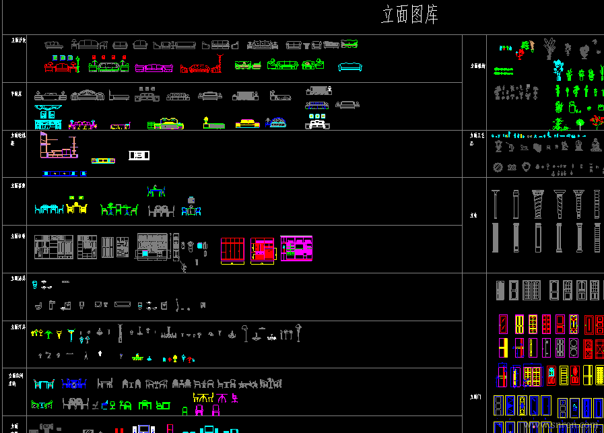The height and width of the screenshot is (433, 604).
Task: Click the 立面餐桌 row label
Action: [x=18, y=186]
